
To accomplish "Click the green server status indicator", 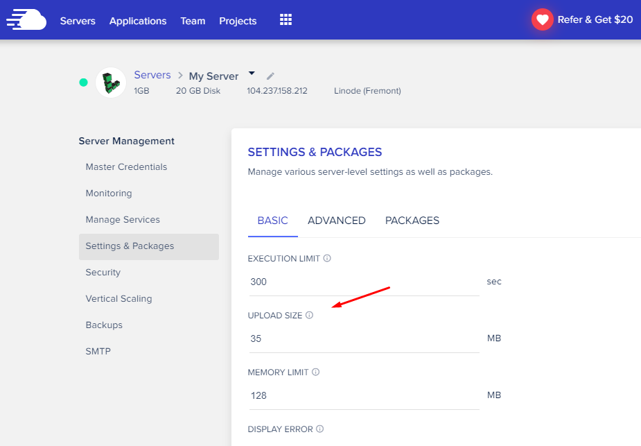I will (x=83, y=83).
